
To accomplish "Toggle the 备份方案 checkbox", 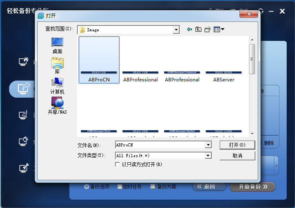I will coord(153,187).
